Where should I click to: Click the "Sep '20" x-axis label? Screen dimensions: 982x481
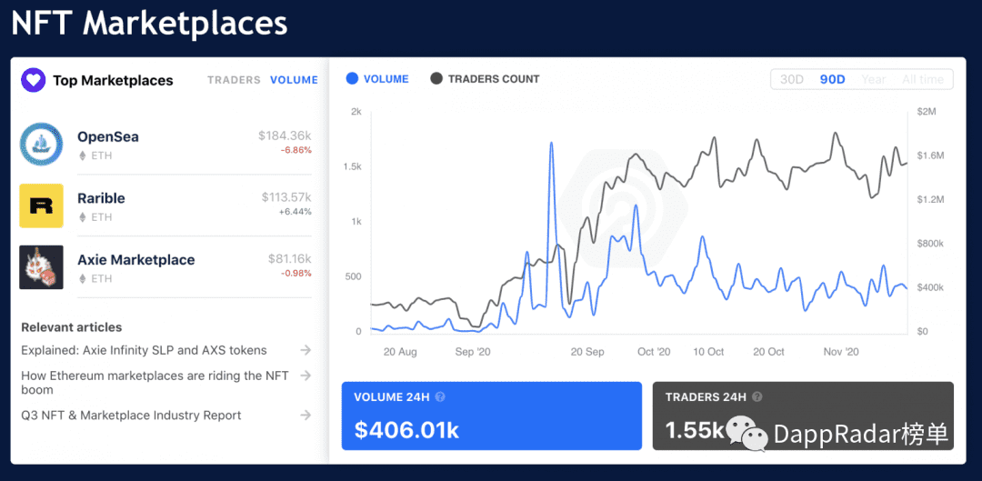473,352
